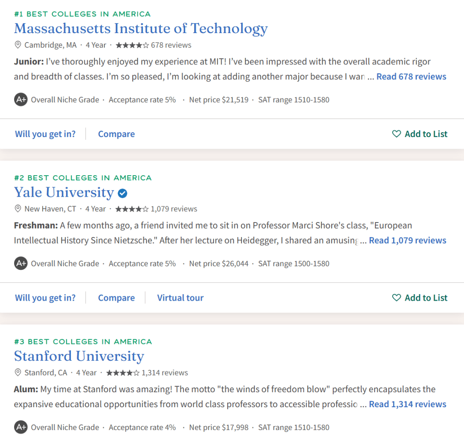Click Compare under Yale card
Image resolution: width=464 pixels, height=445 pixels.
tap(116, 298)
